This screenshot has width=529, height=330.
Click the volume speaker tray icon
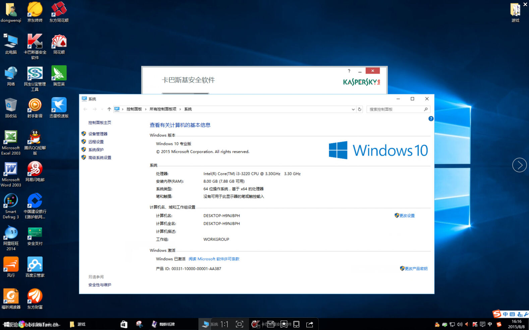click(x=460, y=324)
